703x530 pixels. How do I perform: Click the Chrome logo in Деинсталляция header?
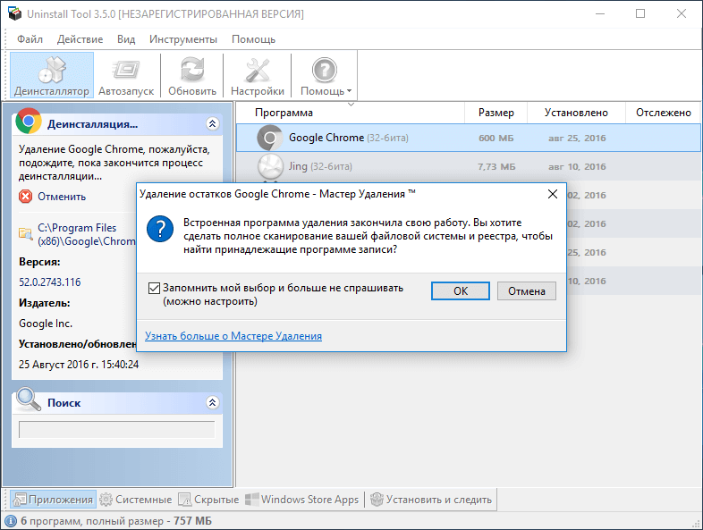point(29,121)
